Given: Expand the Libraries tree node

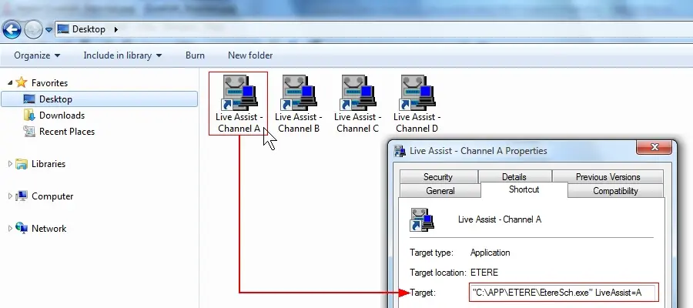Looking at the screenshot, I should click(x=10, y=164).
